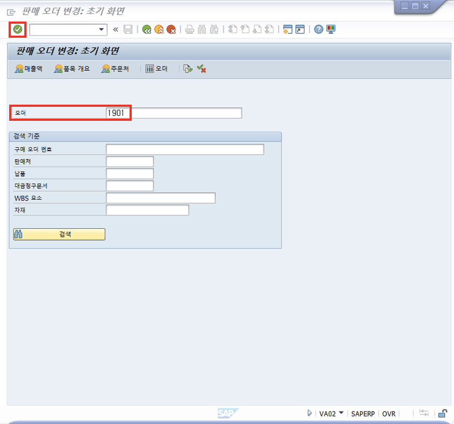
Task: Click the document list copy icon
Action: pyautogui.click(x=188, y=69)
